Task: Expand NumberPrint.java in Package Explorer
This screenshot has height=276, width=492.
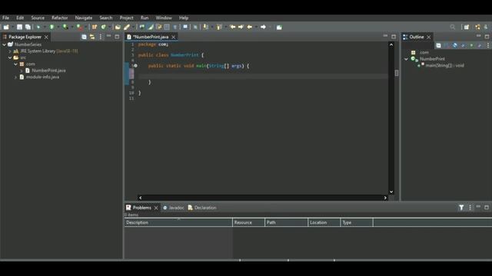Action: pos(22,71)
